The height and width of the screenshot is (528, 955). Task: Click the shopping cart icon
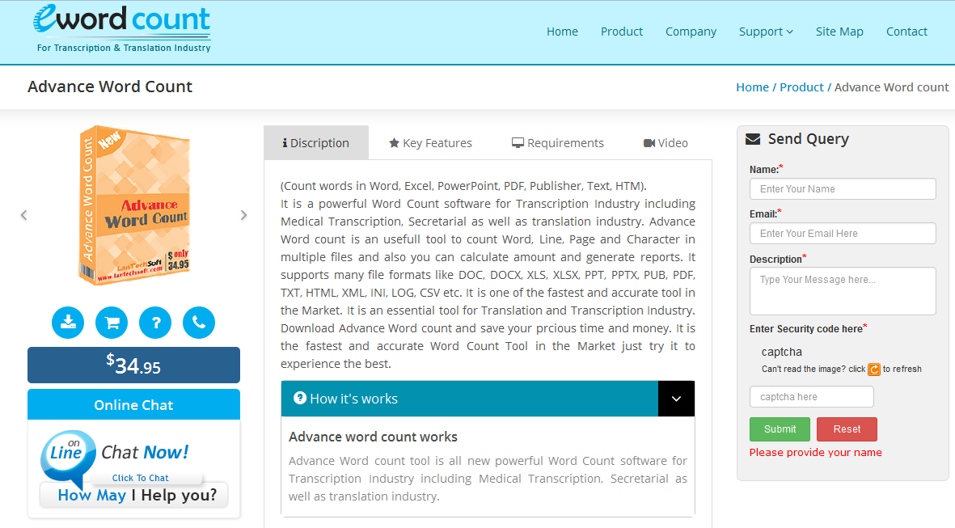click(x=112, y=323)
